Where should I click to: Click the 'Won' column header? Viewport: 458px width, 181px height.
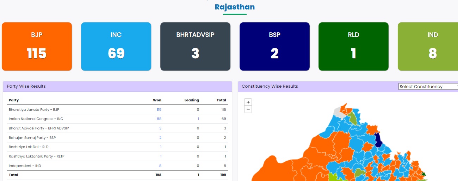[x=157, y=100]
